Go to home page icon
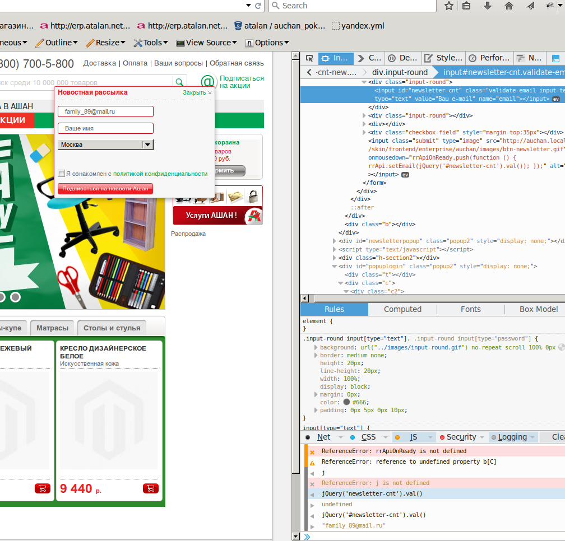This screenshot has width=565, height=541. click(x=509, y=6)
